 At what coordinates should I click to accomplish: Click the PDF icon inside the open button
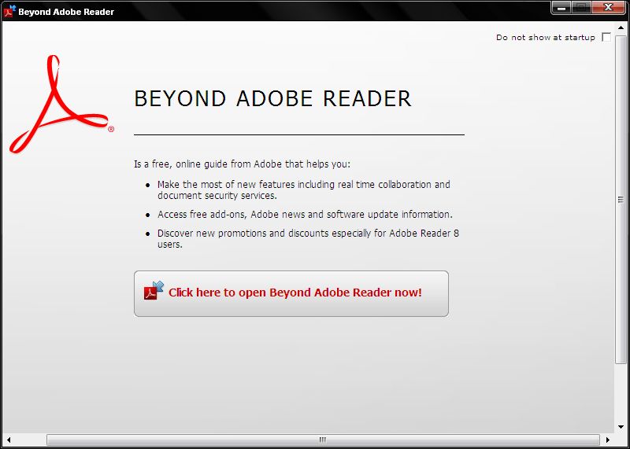154,291
